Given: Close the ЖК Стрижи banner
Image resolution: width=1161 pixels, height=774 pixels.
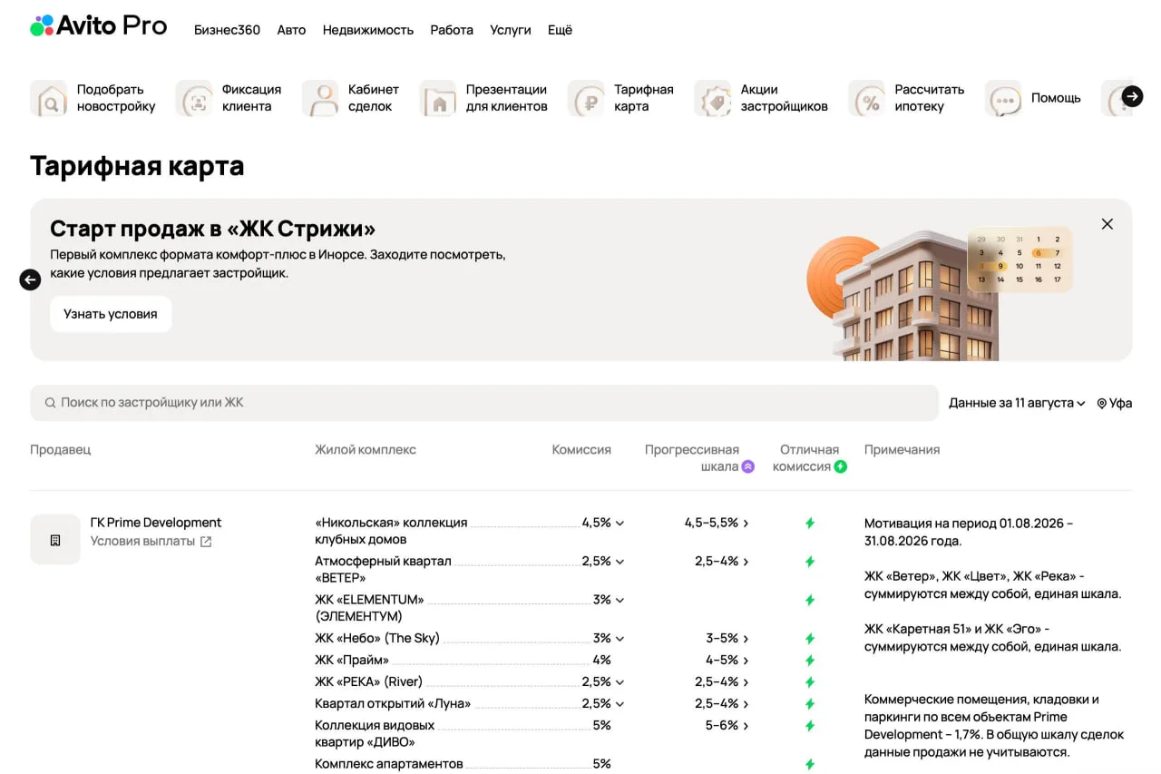Looking at the screenshot, I should tap(1107, 223).
